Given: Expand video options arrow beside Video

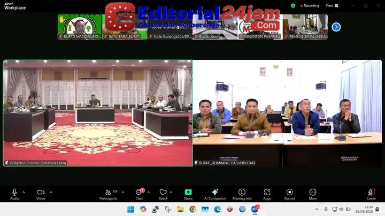Looking at the screenshot, I should pyautogui.click(x=51, y=192).
